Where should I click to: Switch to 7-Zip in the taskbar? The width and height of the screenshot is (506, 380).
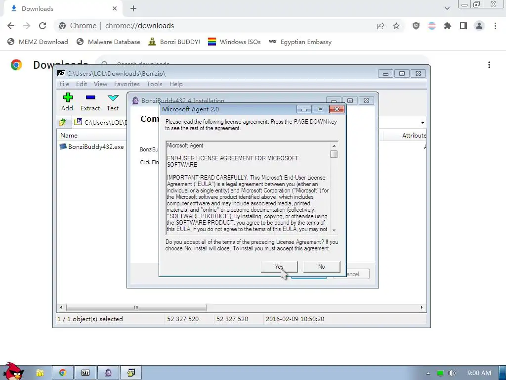[85, 373]
